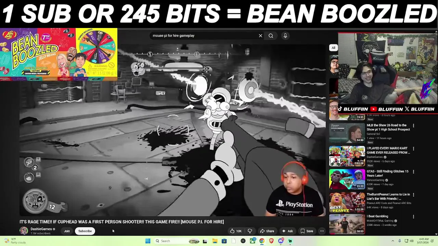
Task: Open network display icon in system tray
Action: click(x=406, y=241)
